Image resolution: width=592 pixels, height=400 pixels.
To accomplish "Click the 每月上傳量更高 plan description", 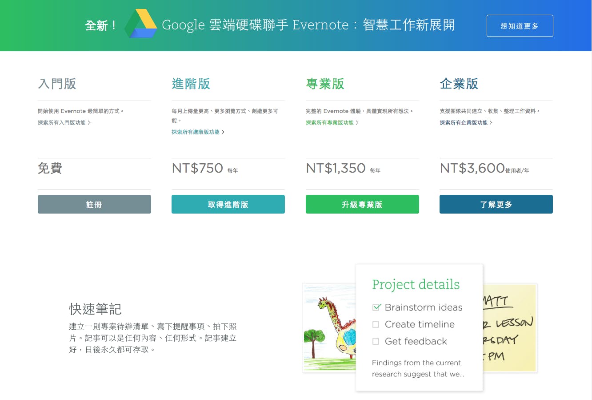I will coord(225,116).
